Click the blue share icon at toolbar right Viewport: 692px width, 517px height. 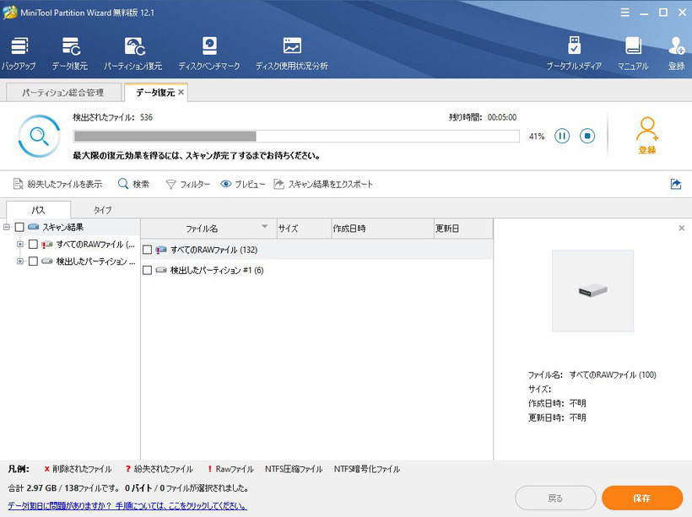coord(676,184)
